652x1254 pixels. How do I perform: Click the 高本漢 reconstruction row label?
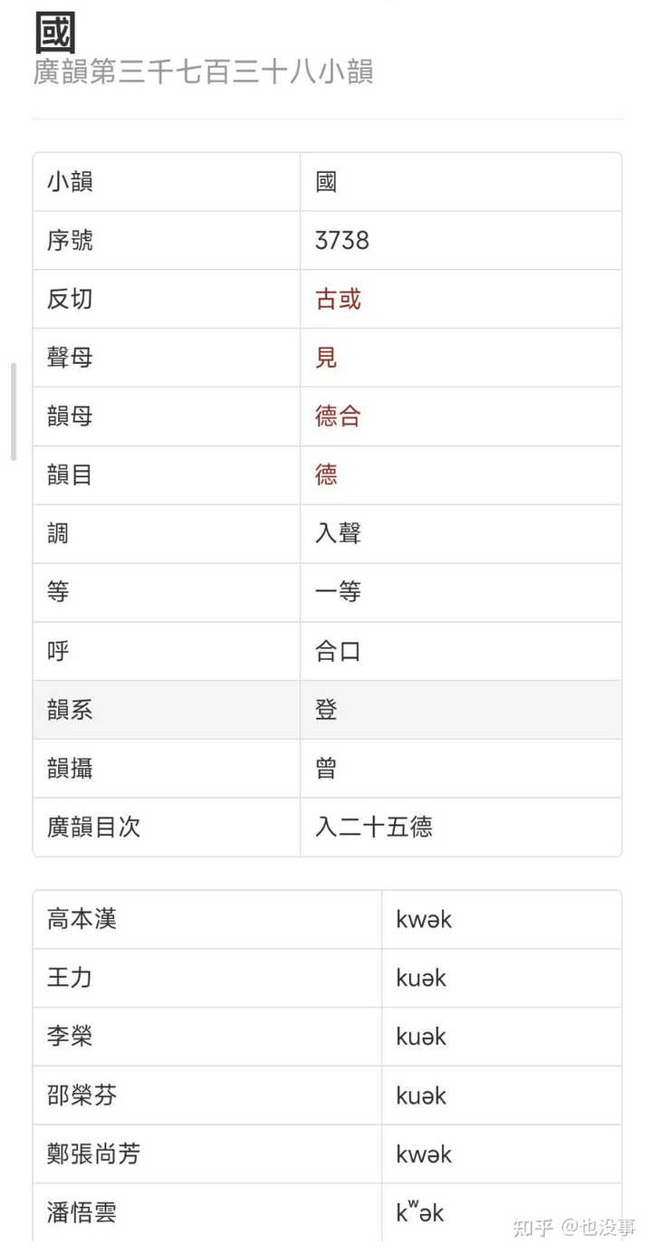click(81, 920)
